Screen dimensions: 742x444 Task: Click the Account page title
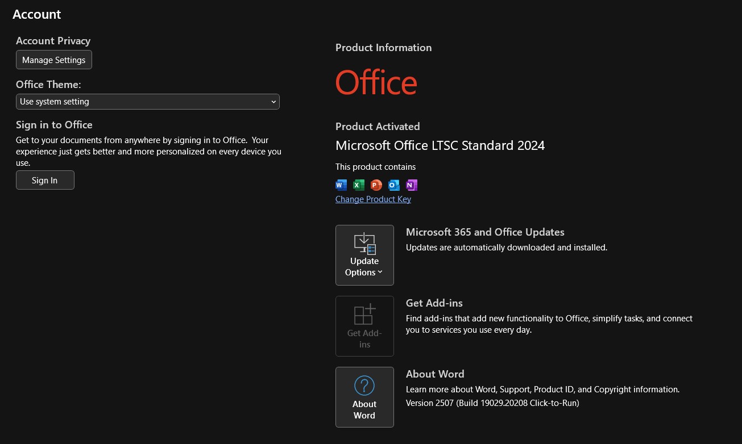coord(37,14)
